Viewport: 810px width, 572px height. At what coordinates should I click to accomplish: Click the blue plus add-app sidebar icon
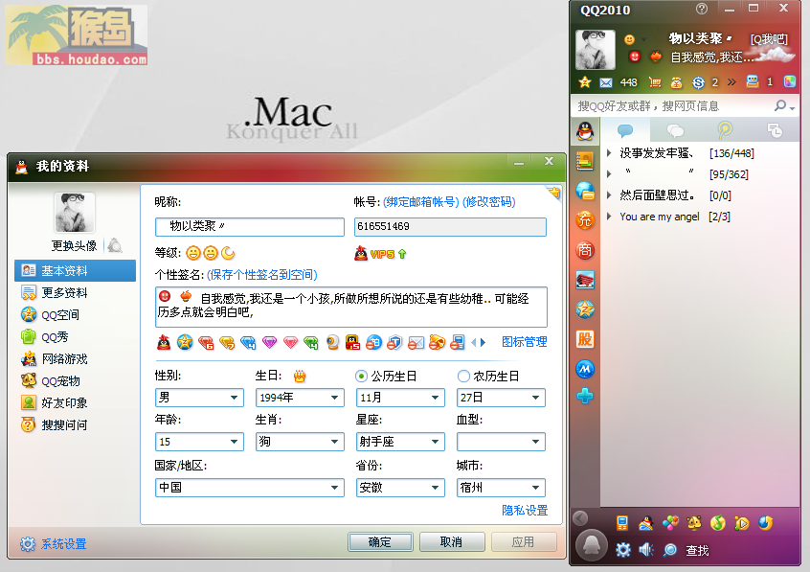pos(585,396)
